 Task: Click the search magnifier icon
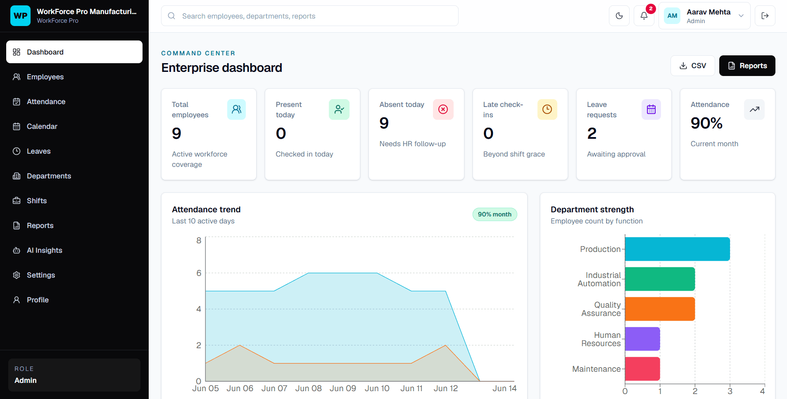[x=171, y=16]
